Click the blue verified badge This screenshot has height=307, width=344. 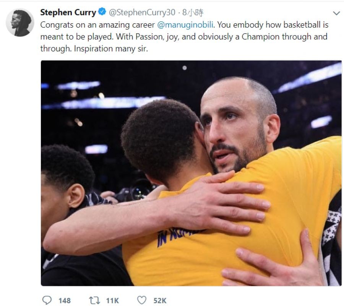pyautogui.click(x=102, y=12)
